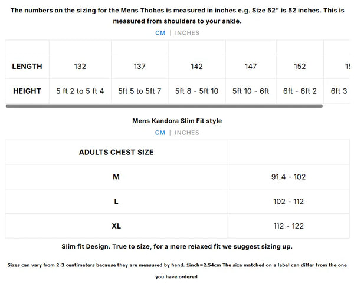Viewport: 354px width, 284px height.
Task: Click the XL size row label
Action: (x=116, y=226)
